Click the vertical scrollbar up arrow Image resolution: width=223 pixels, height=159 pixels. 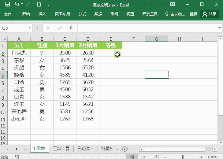tap(221, 39)
